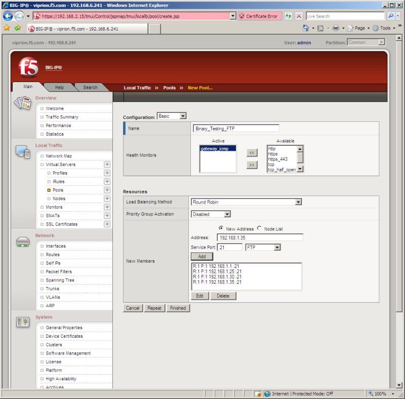Click the Refresh page icon
405x399 pixels.
click(x=288, y=16)
